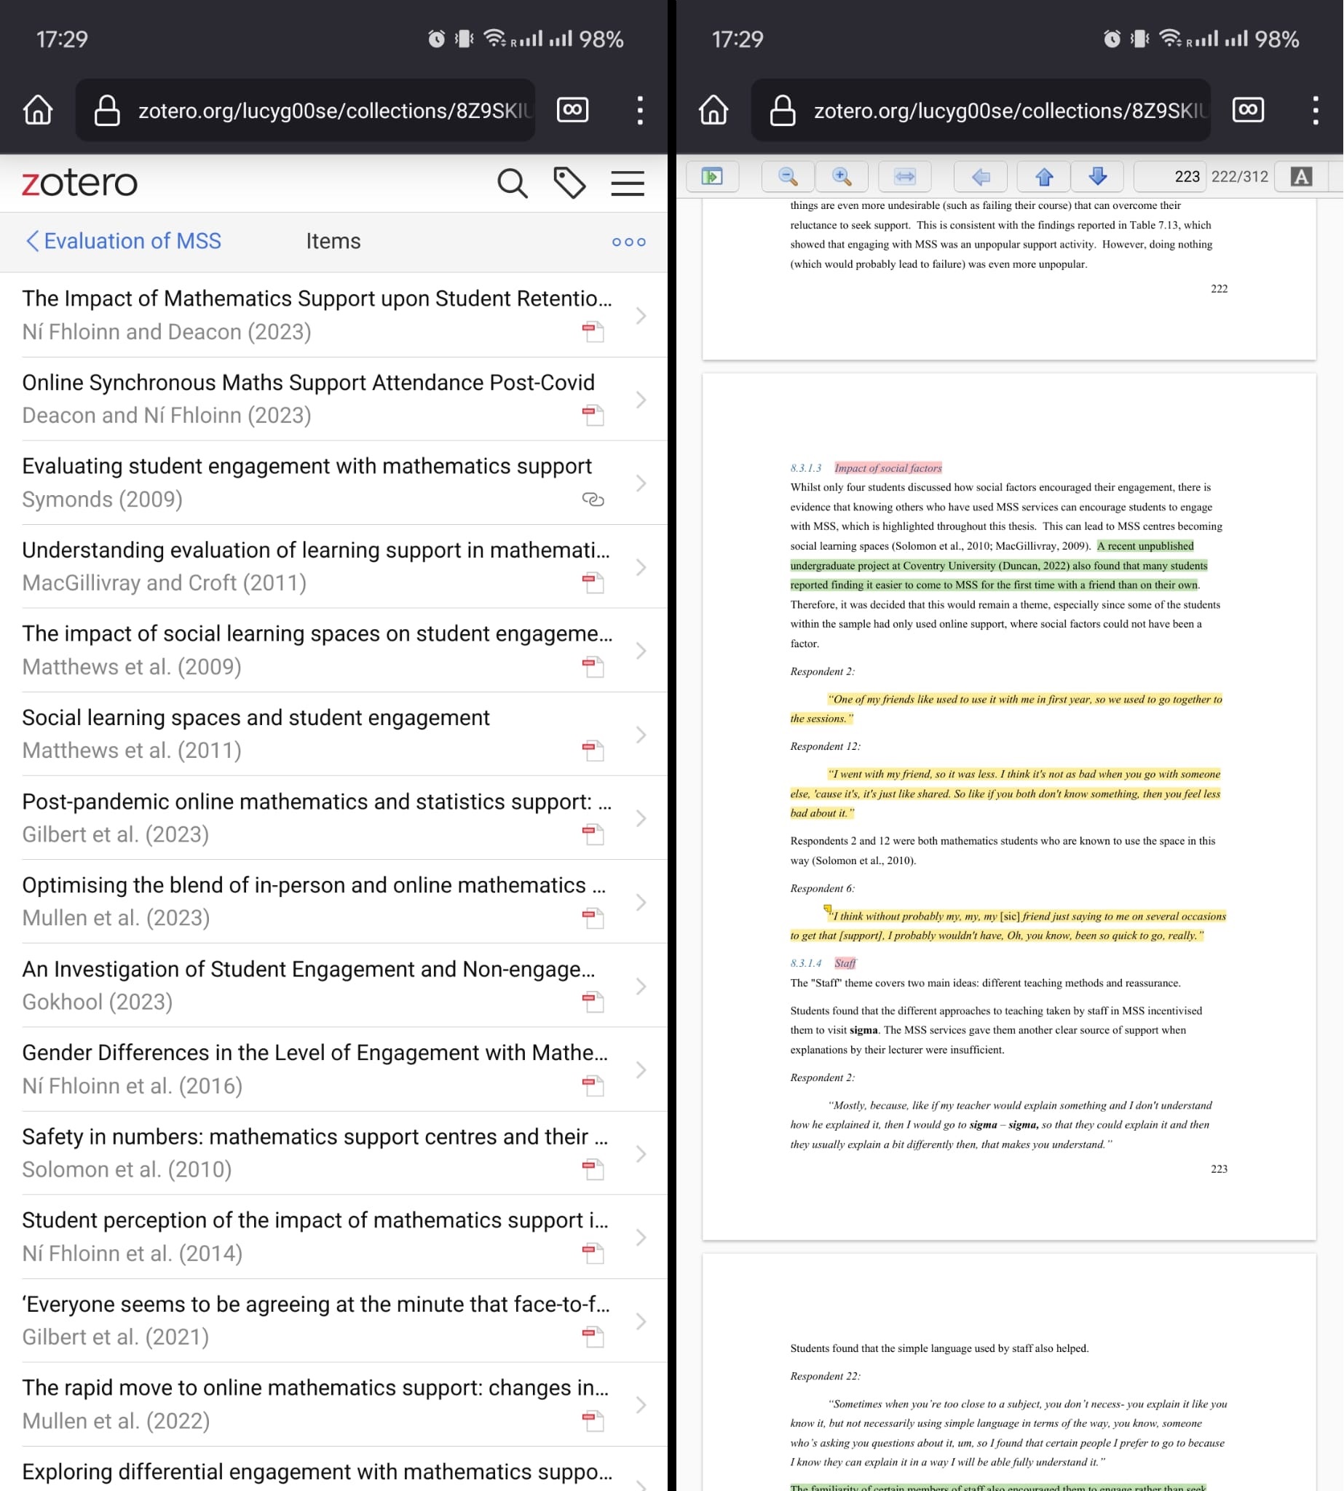Open tabs switcher in right browser
The width and height of the screenshot is (1344, 1491).
point(1248,110)
